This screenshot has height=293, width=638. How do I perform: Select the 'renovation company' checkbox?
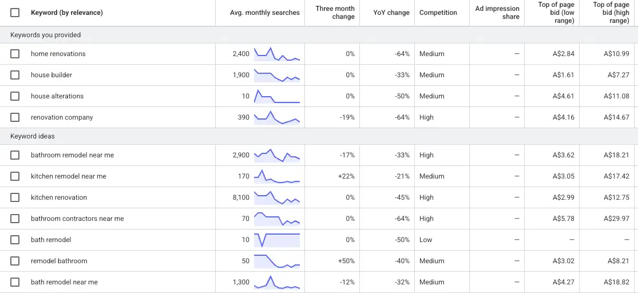click(x=15, y=117)
